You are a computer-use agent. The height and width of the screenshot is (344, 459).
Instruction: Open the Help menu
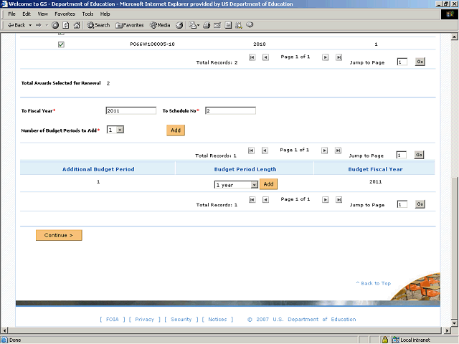pos(105,14)
